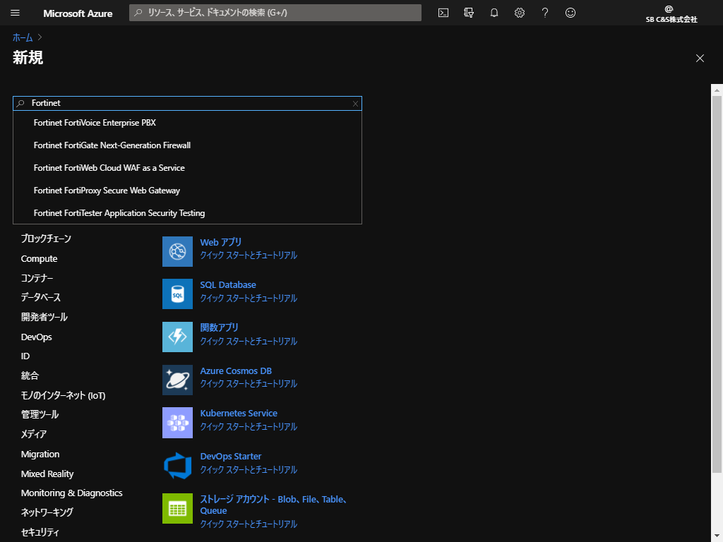
Task: Select the モノのインターネット (IoT) category
Action: click(x=63, y=395)
